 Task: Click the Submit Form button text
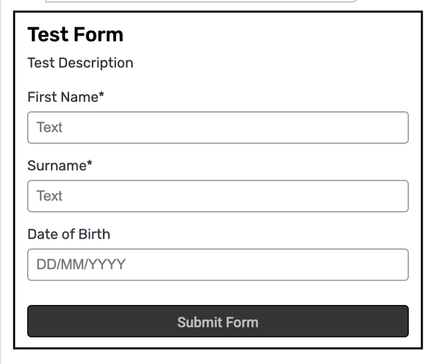tap(218, 322)
